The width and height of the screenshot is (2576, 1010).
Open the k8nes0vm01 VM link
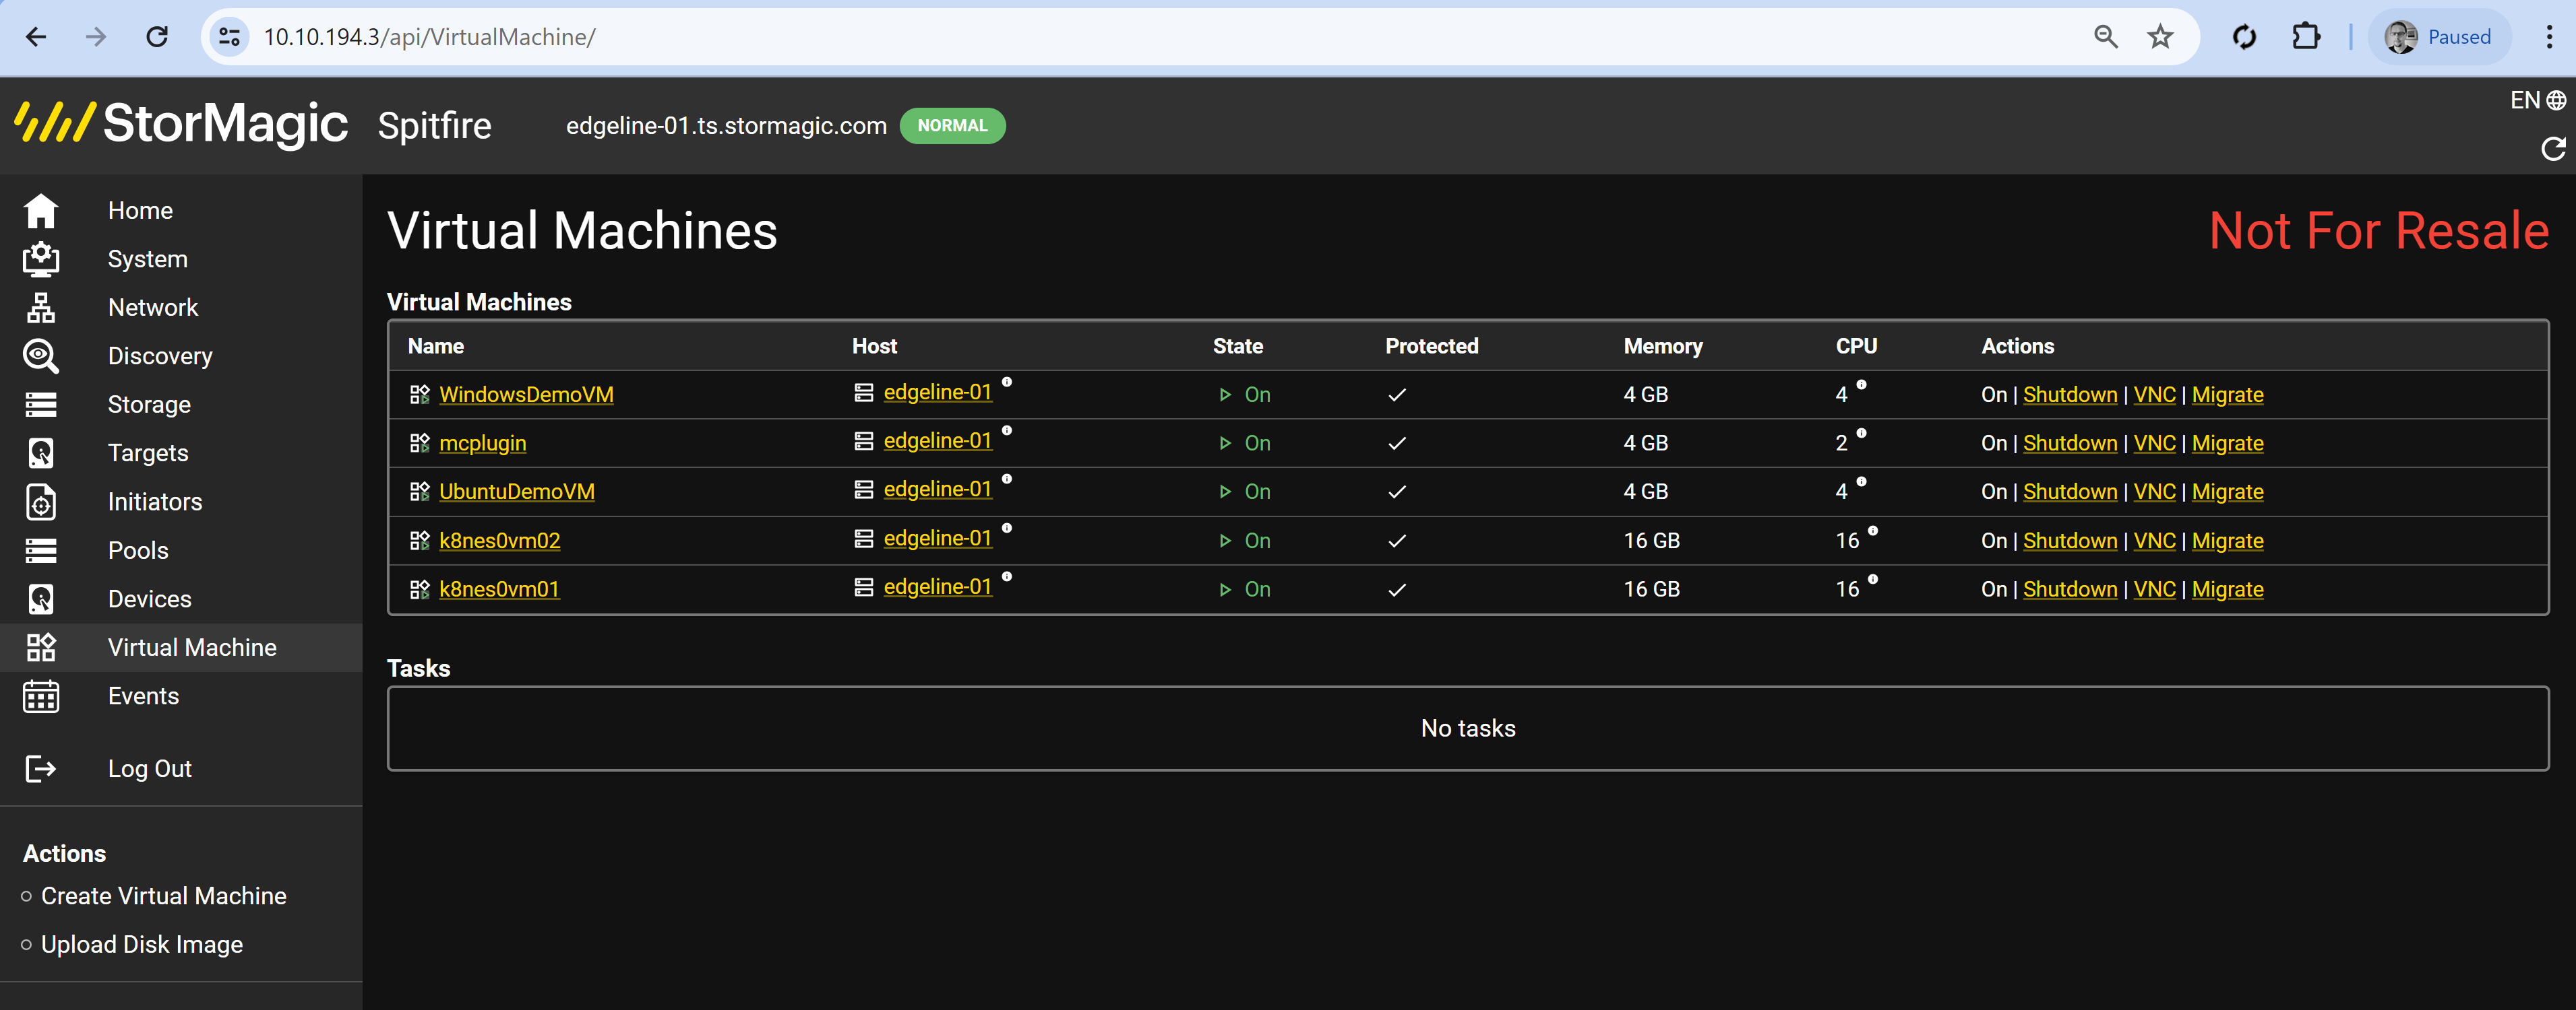point(499,589)
